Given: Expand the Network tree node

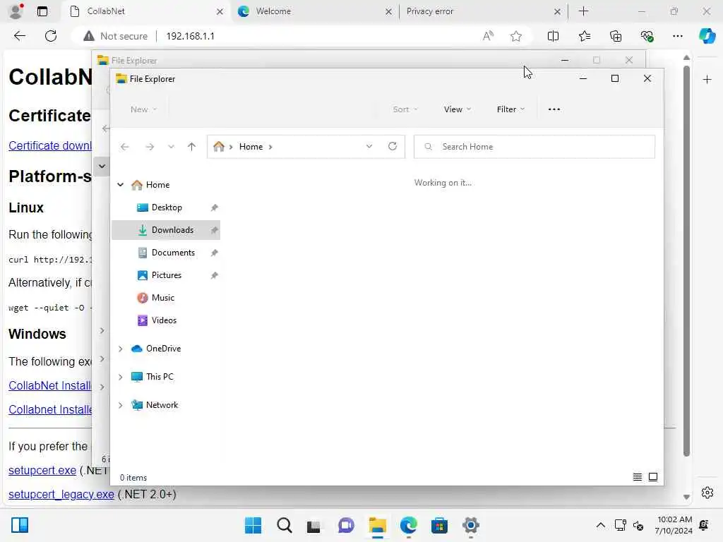Looking at the screenshot, I should coord(120,405).
